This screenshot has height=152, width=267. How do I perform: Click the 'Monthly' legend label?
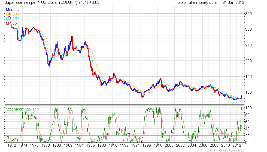pos(13,10)
